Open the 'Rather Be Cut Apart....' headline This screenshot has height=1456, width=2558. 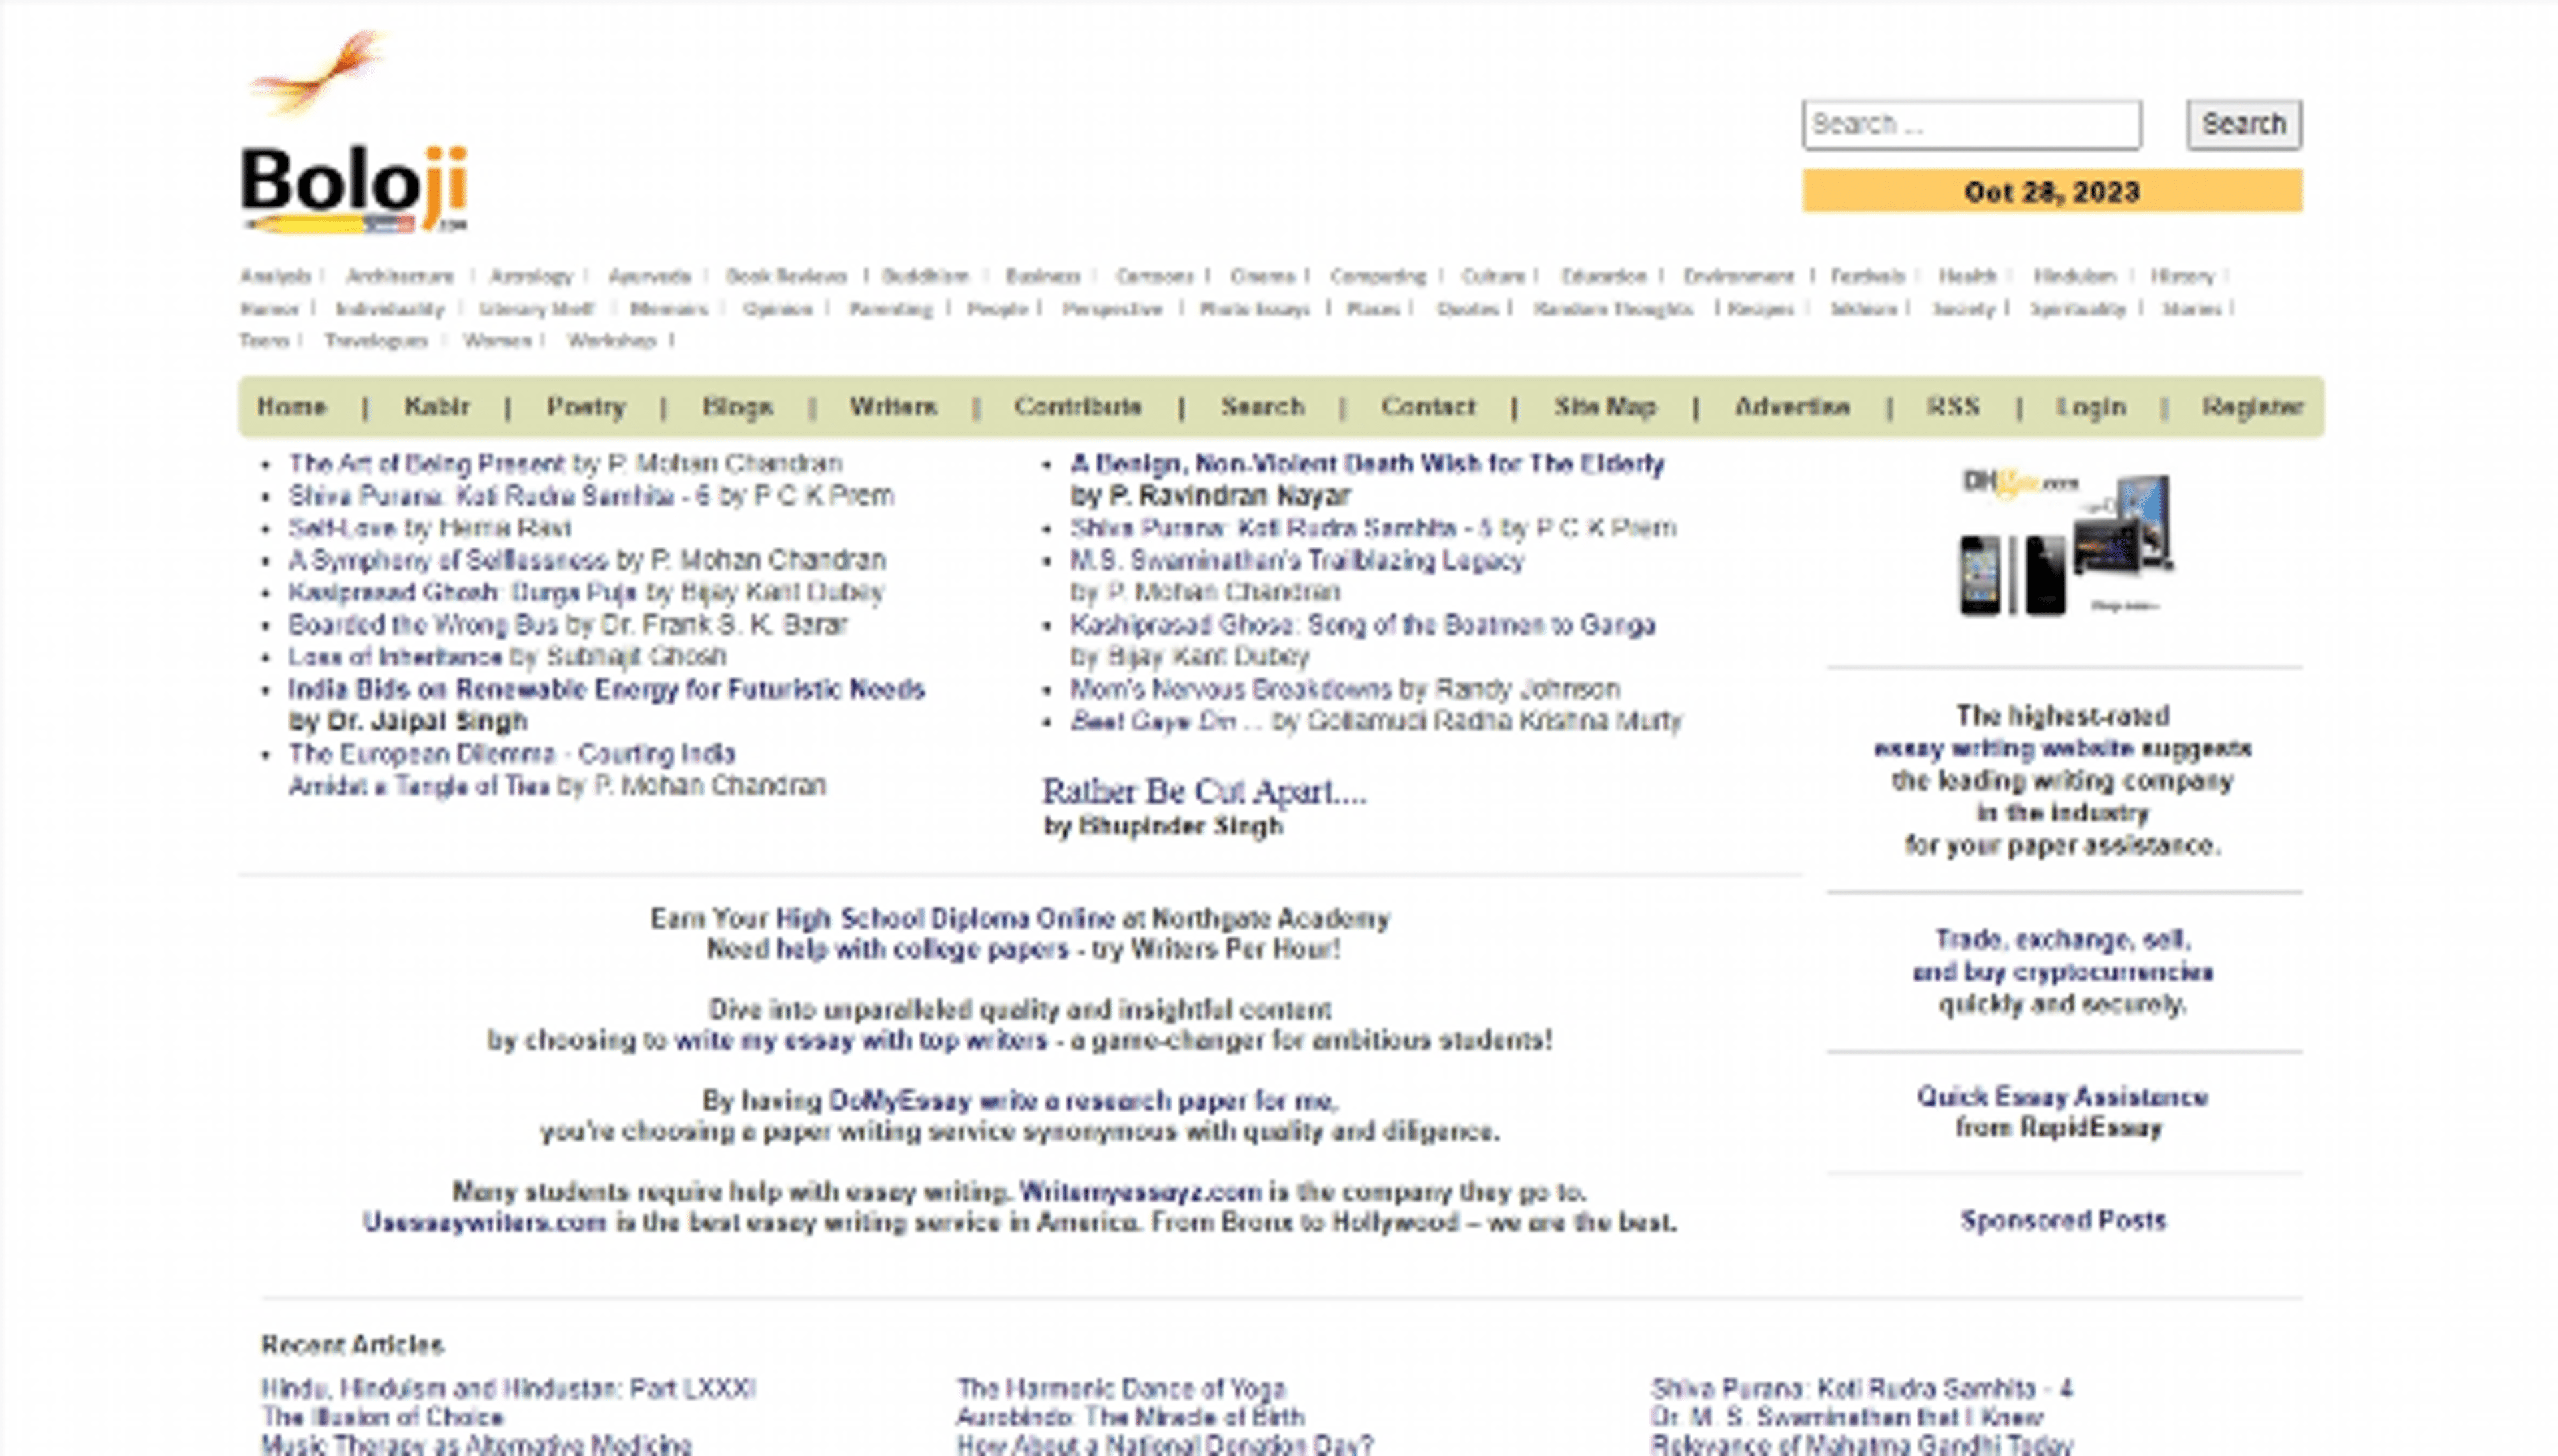[1203, 792]
